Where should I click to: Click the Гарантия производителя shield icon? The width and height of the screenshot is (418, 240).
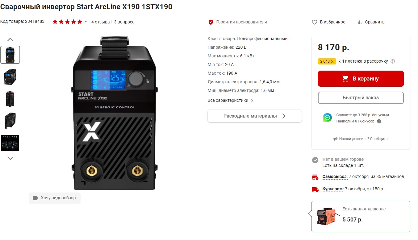211,22
